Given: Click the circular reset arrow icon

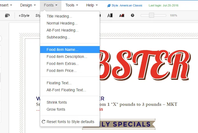Looking at the screenshot, I should click(x=43, y=122).
